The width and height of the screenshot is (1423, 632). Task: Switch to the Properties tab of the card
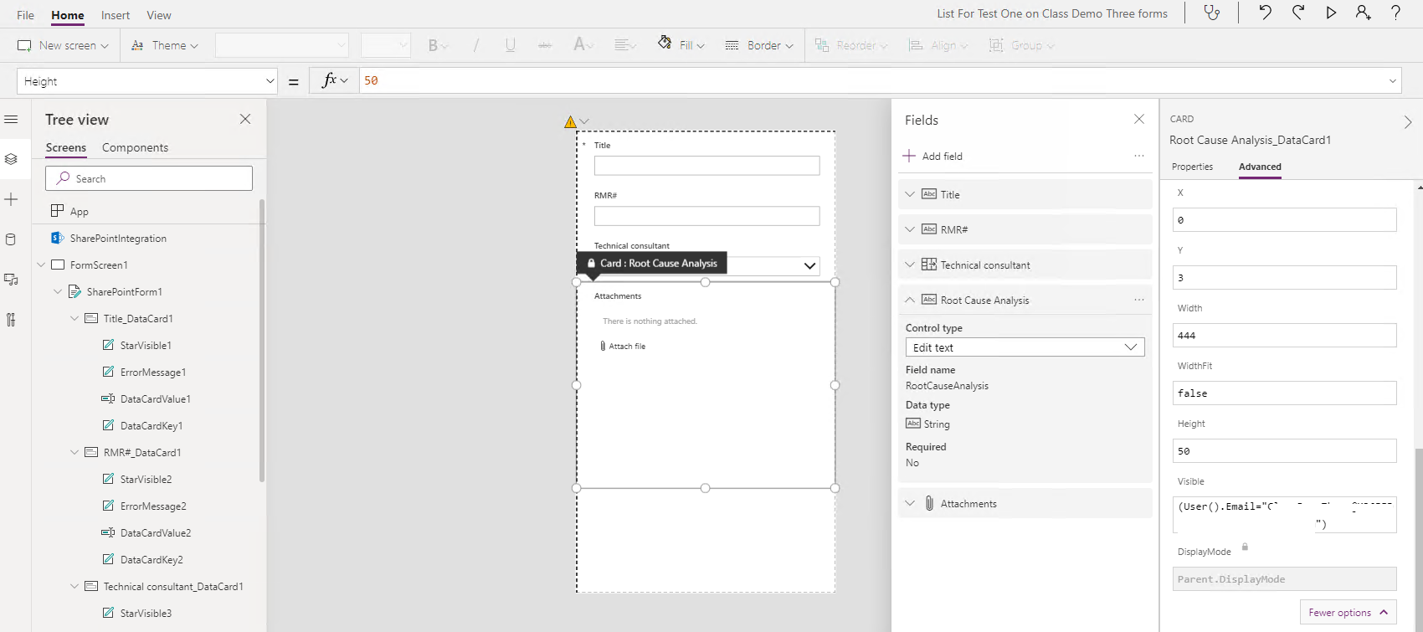1192,167
